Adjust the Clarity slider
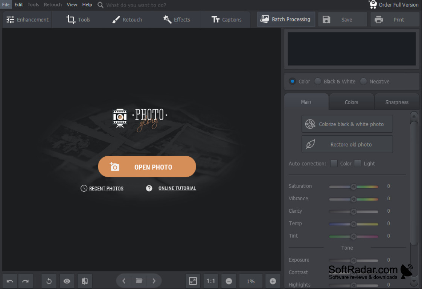Viewport: 422px width, 289px height. [353, 211]
